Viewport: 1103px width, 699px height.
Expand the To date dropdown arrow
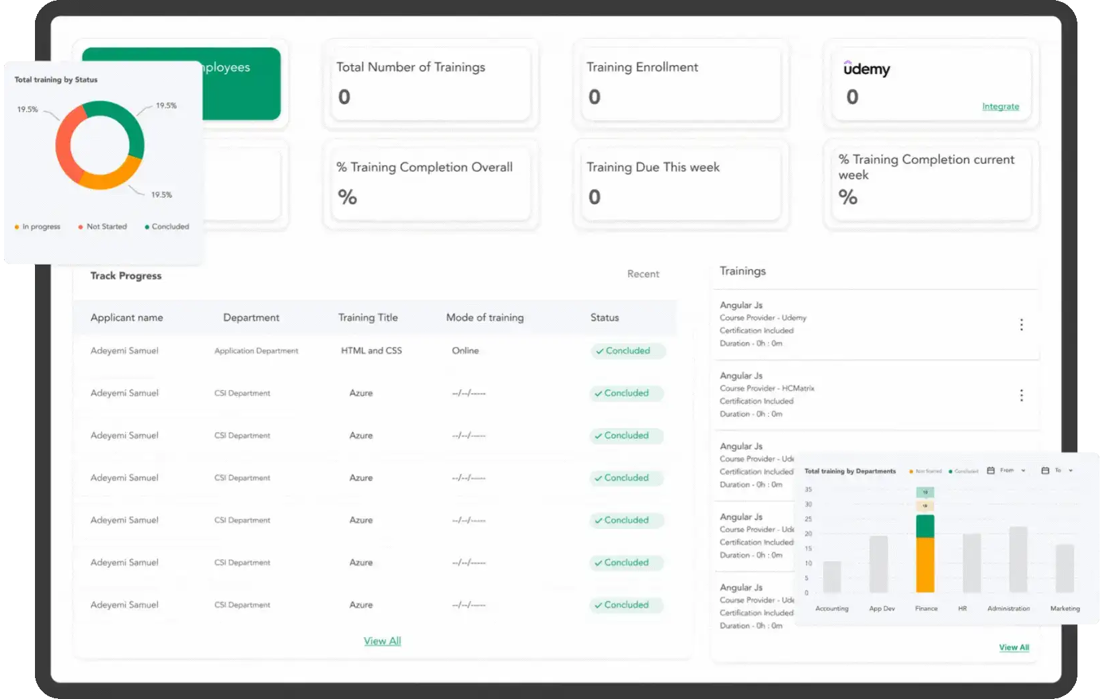click(x=1071, y=470)
